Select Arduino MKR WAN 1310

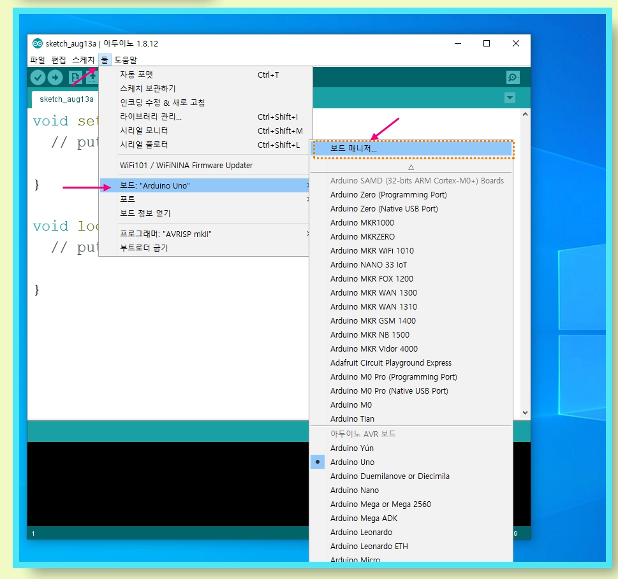[x=411, y=306]
